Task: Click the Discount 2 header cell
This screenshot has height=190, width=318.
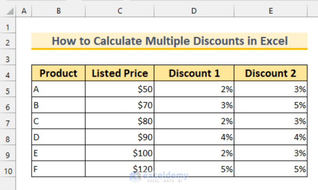Action: tap(271, 74)
